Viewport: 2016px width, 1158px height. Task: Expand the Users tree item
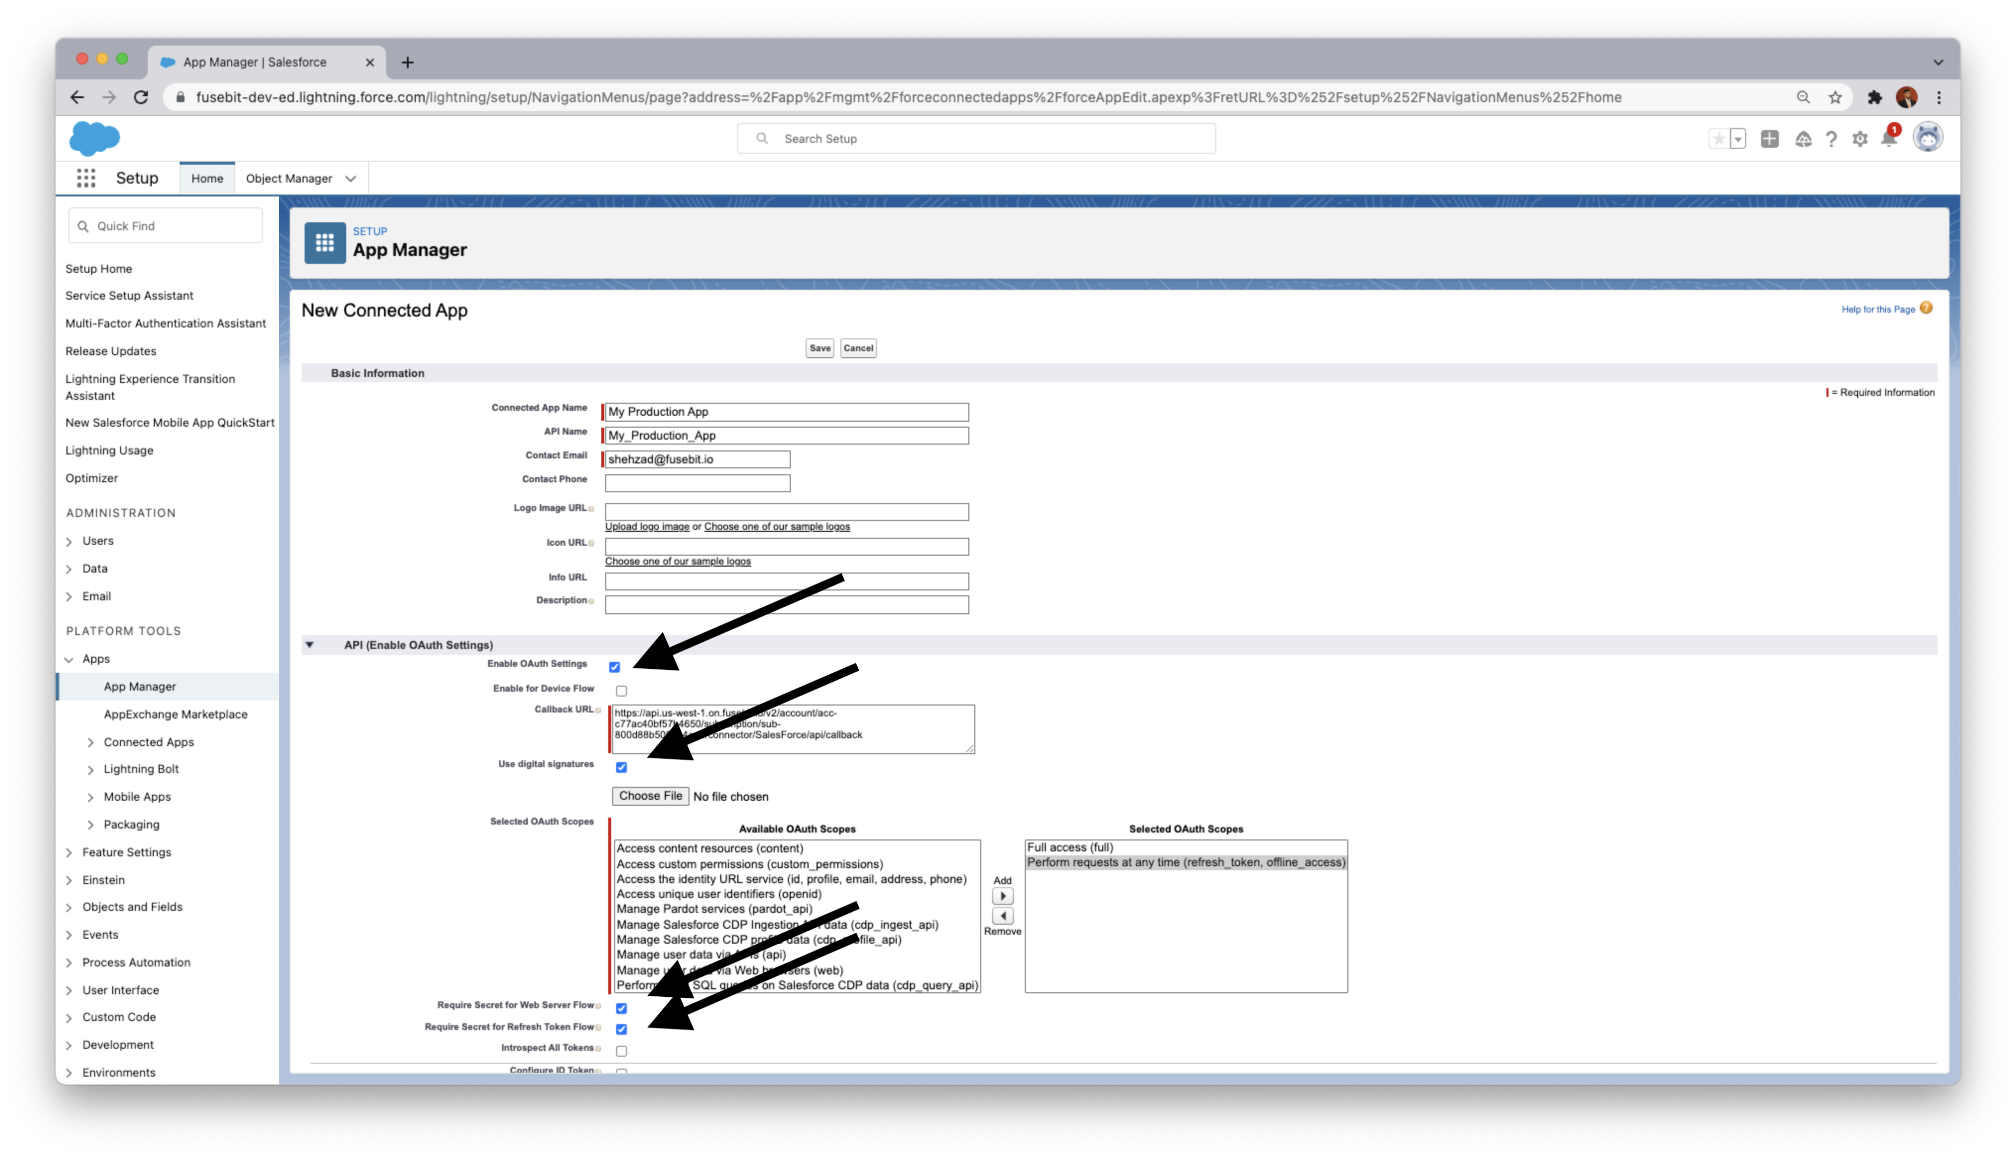[x=70, y=542]
